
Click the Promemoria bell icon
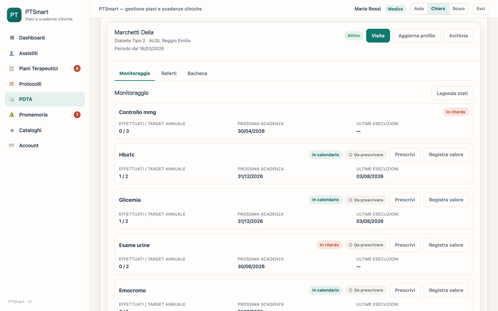[x=12, y=115]
